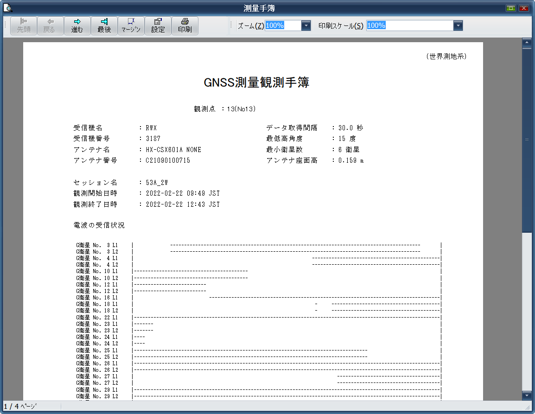Click the 戻る back page button
The image size is (535, 414).
pos(50,25)
